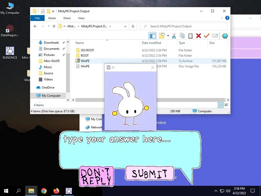Expand the folder options dropdown arrow

tap(168, 36)
